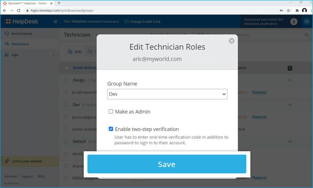Open the Group Name dropdown

[x=167, y=94]
